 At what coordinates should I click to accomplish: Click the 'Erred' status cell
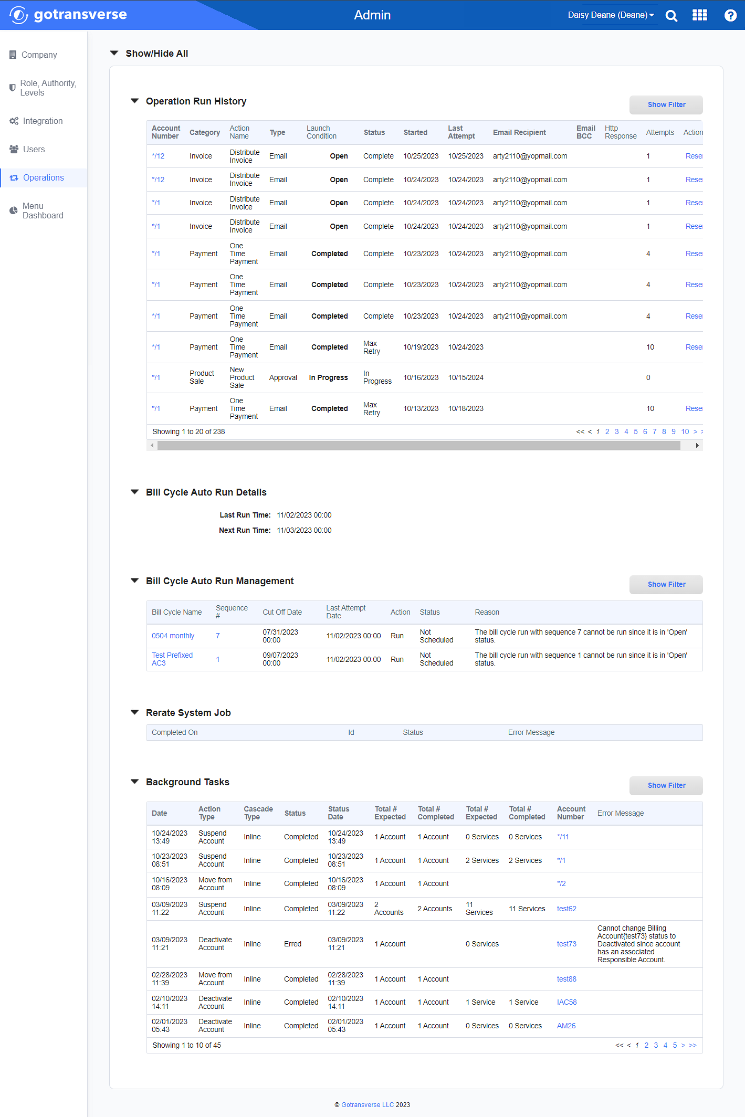tap(292, 944)
